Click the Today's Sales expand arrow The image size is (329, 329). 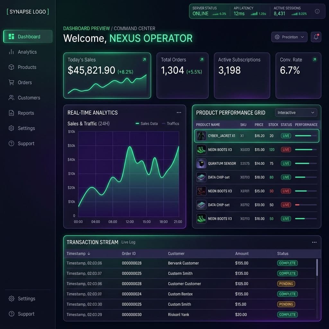tap(144, 59)
